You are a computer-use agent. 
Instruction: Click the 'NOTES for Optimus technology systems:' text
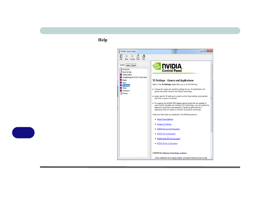171,153
